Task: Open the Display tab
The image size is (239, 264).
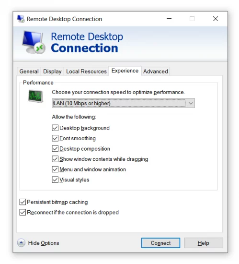Action: pos(52,72)
